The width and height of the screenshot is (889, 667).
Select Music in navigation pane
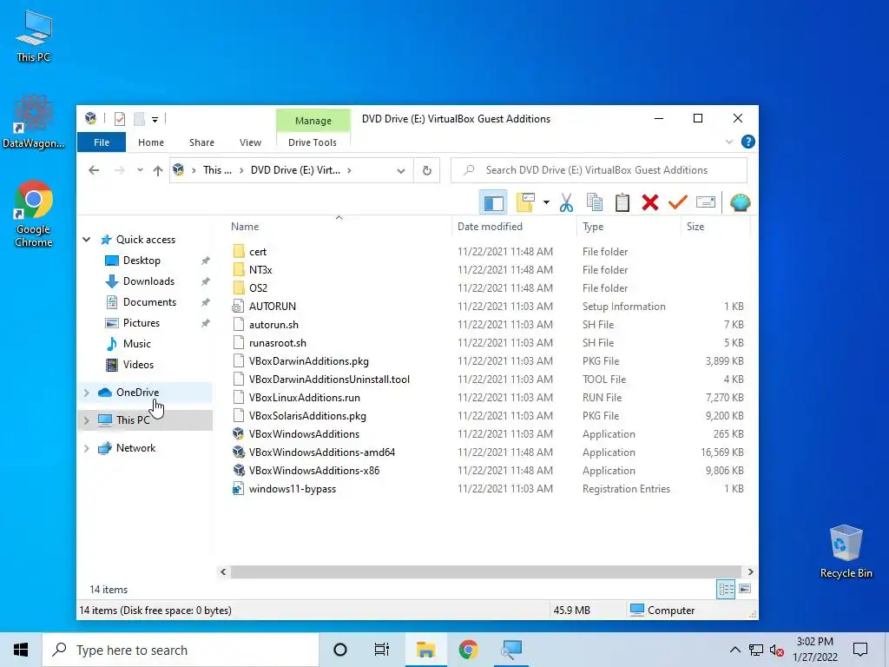pyautogui.click(x=136, y=344)
